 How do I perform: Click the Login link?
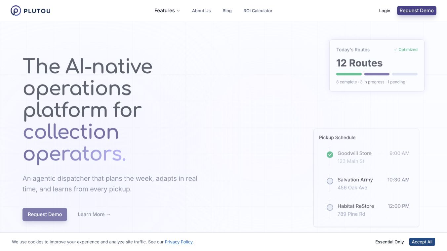coord(385,11)
